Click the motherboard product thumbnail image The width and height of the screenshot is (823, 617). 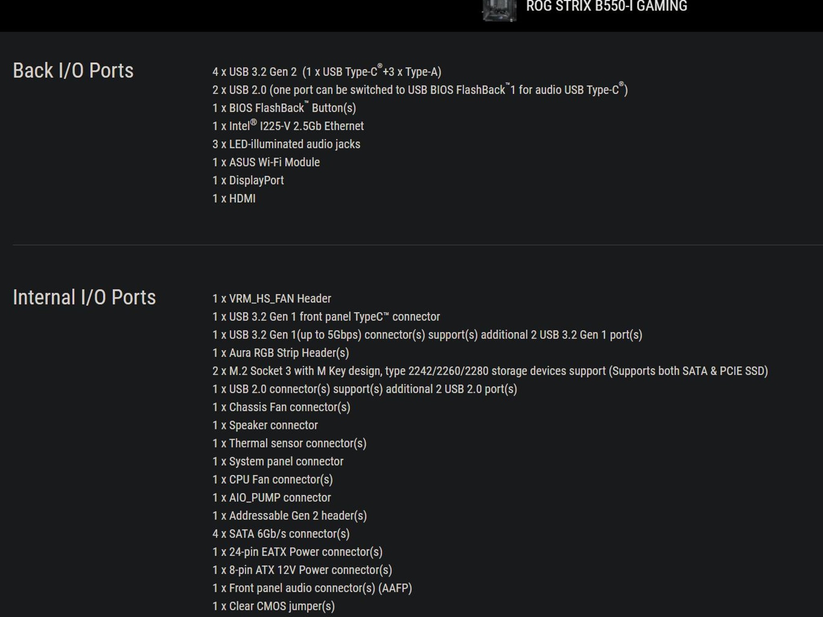pos(499,10)
